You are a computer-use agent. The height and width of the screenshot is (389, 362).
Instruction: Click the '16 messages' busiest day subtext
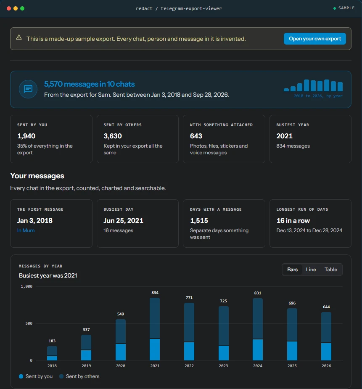[118, 230]
